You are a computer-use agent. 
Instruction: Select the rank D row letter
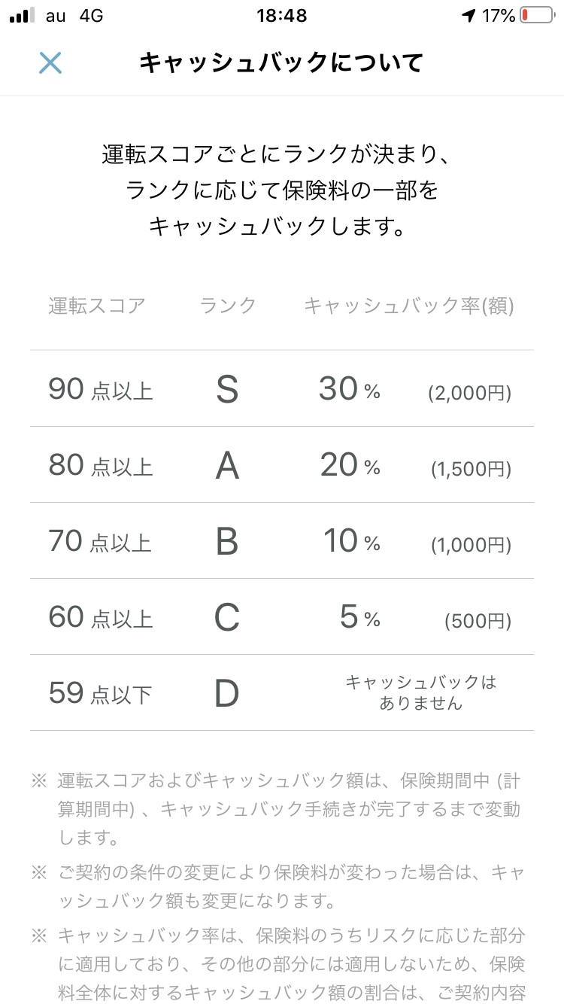(x=226, y=694)
